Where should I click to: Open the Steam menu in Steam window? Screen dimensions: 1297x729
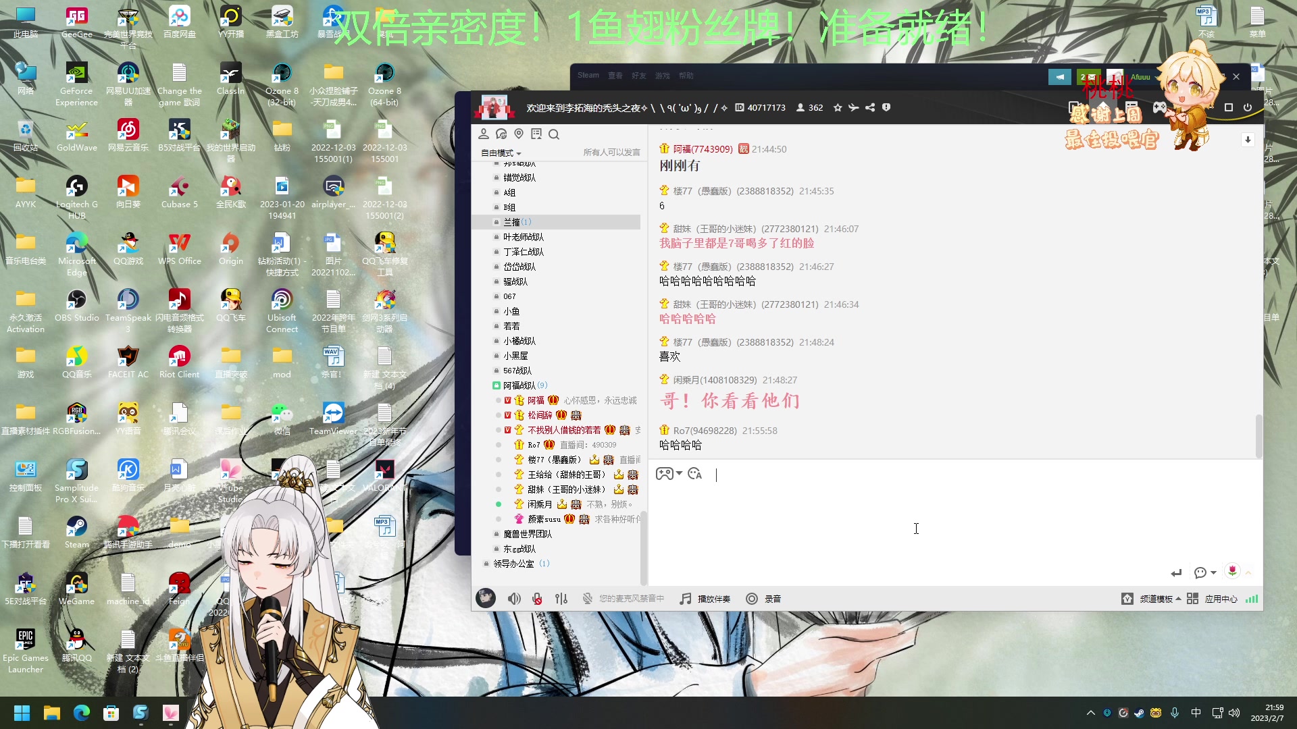pos(588,75)
